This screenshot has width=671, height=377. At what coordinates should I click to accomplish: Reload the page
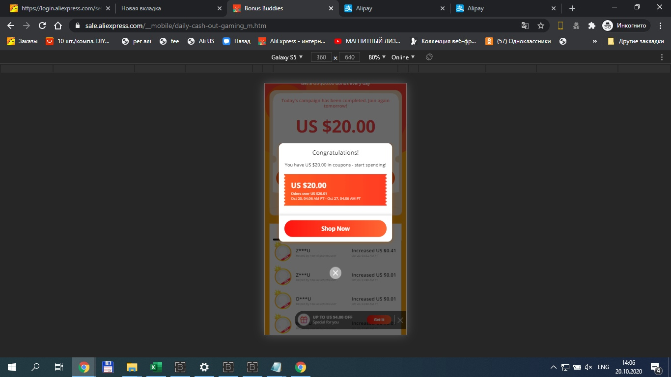42,26
